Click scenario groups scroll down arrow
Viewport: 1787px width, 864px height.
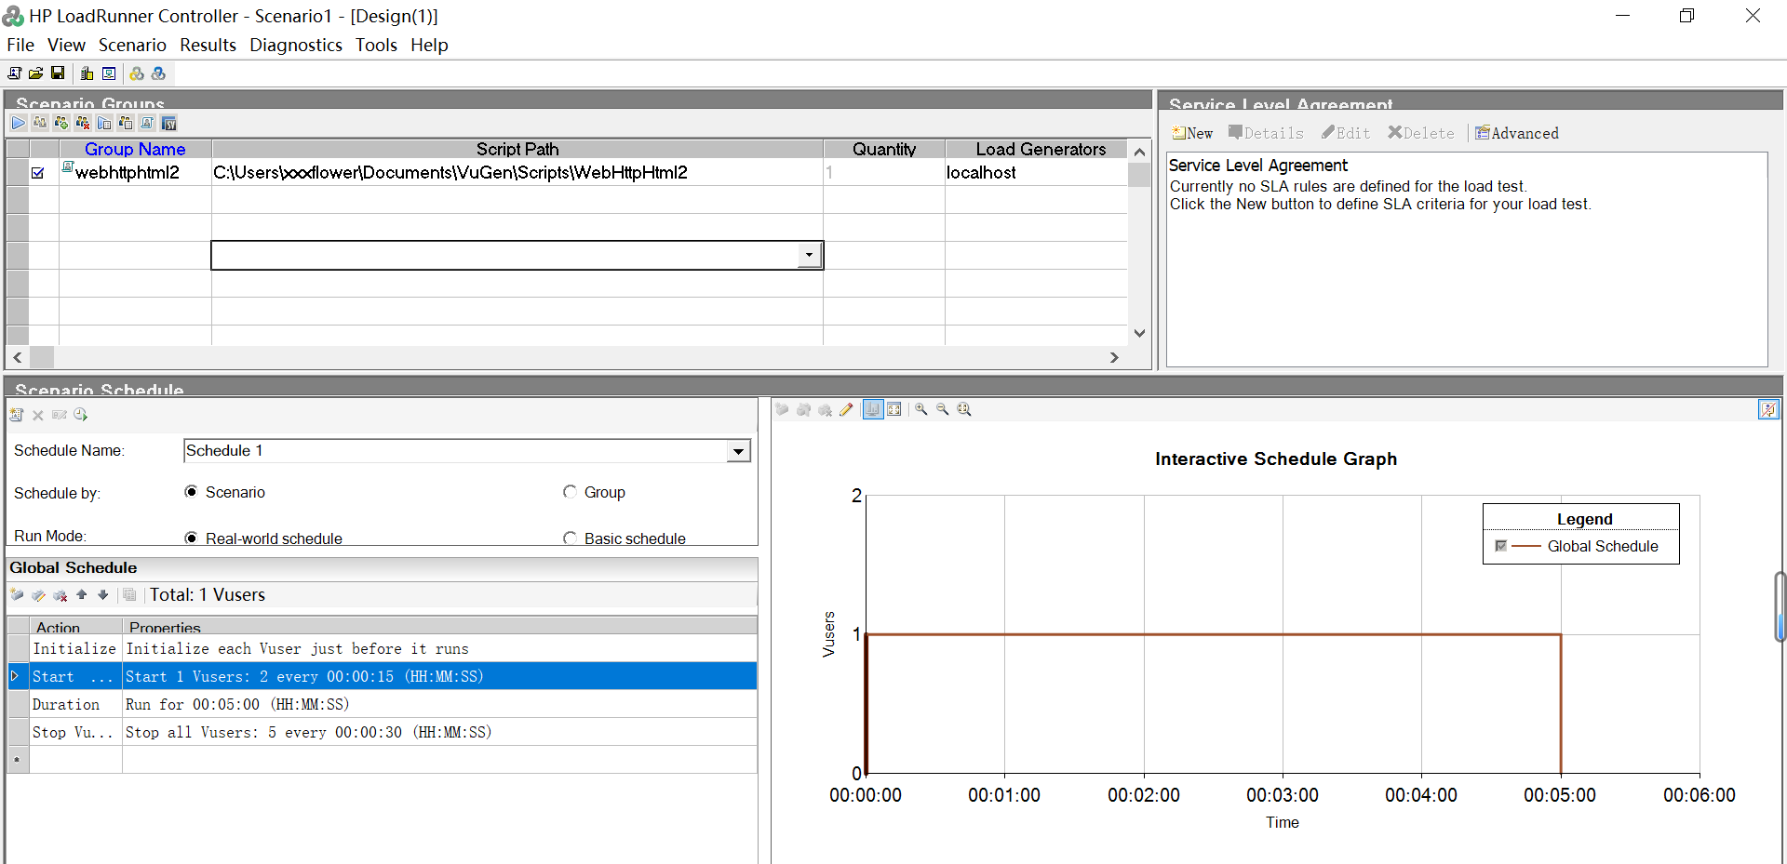pyautogui.click(x=1139, y=333)
